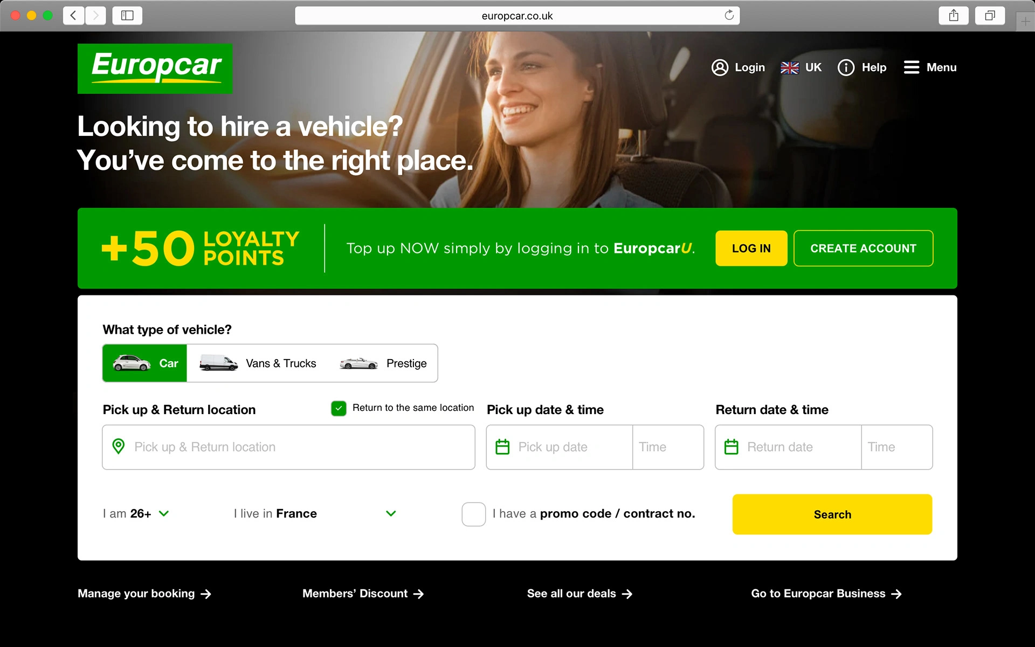Toggle Safari sidebar button
This screenshot has width=1035, height=647.
pyautogui.click(x=127, y=15)
